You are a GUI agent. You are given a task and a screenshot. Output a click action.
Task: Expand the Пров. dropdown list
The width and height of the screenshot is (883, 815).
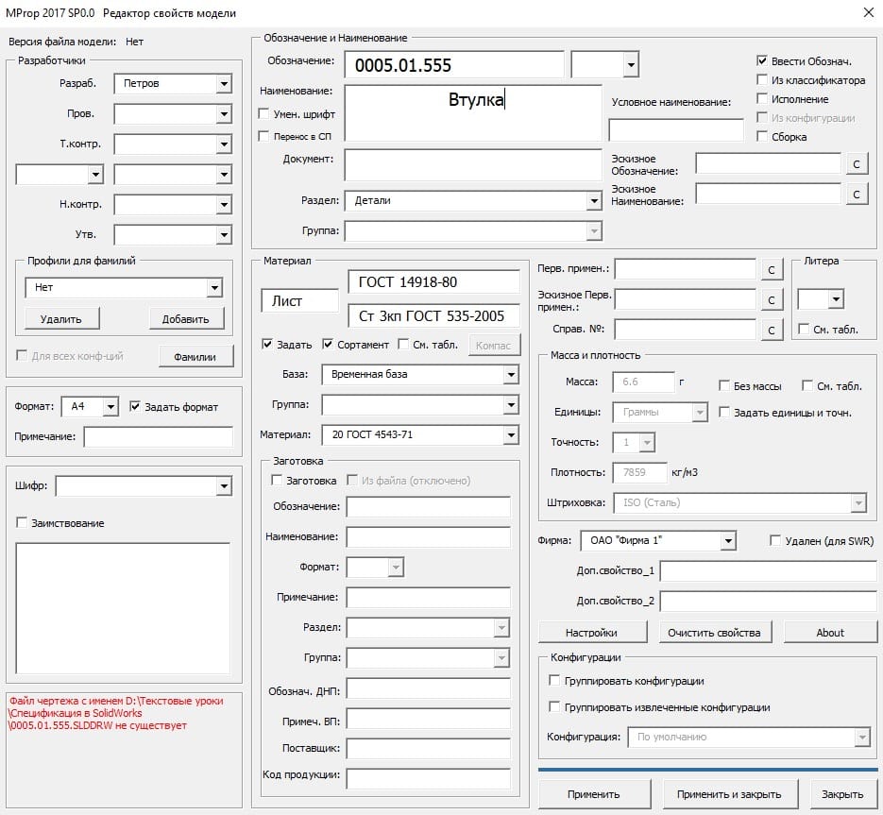tap(224, 113)
